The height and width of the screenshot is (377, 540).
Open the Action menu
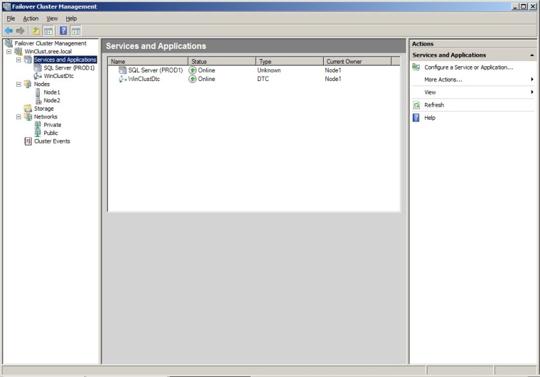tap(31, 19)
